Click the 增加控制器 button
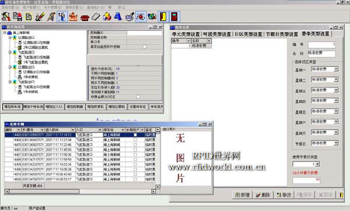The height and width of the screenshot is (211, 350). coord(75,107)
